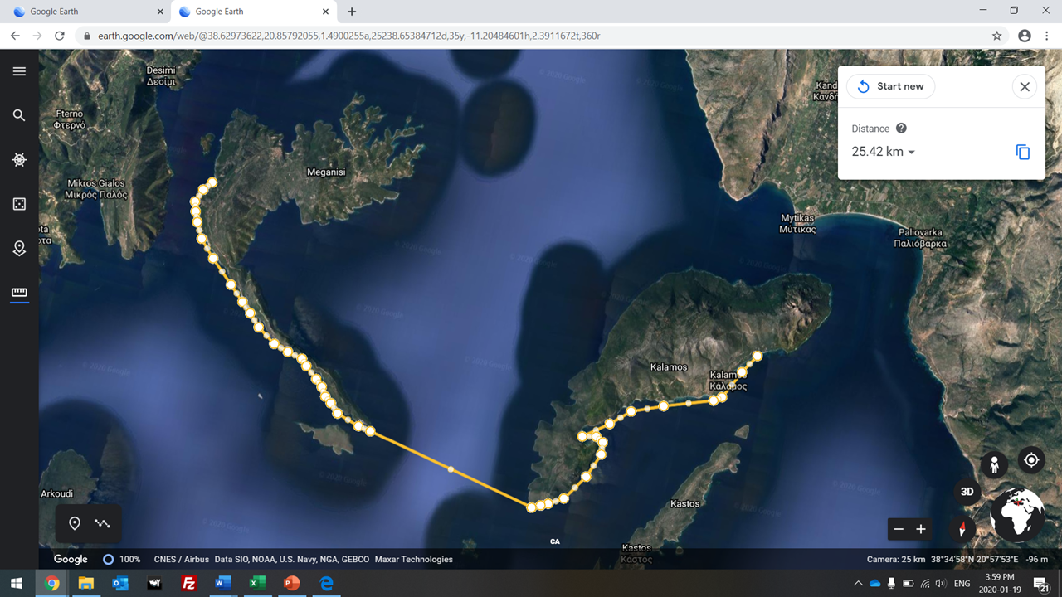Open Edge from the taskbar
This screenshot has width=1062, height=597.
coord(326,583)
